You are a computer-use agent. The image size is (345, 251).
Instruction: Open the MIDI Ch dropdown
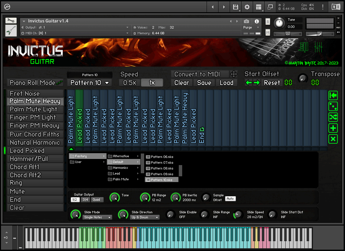click(75, 33)
